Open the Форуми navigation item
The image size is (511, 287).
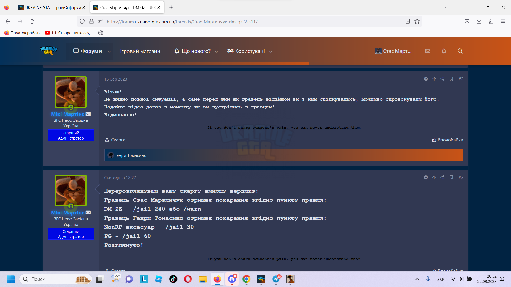point(88,51)
